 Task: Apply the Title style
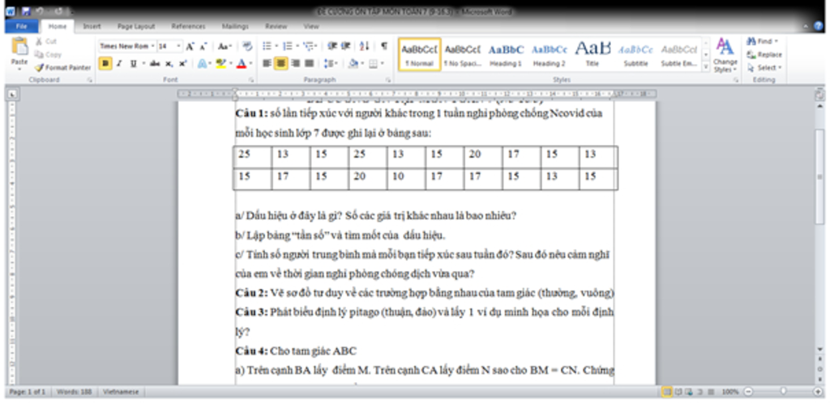[x=593, y=54]
